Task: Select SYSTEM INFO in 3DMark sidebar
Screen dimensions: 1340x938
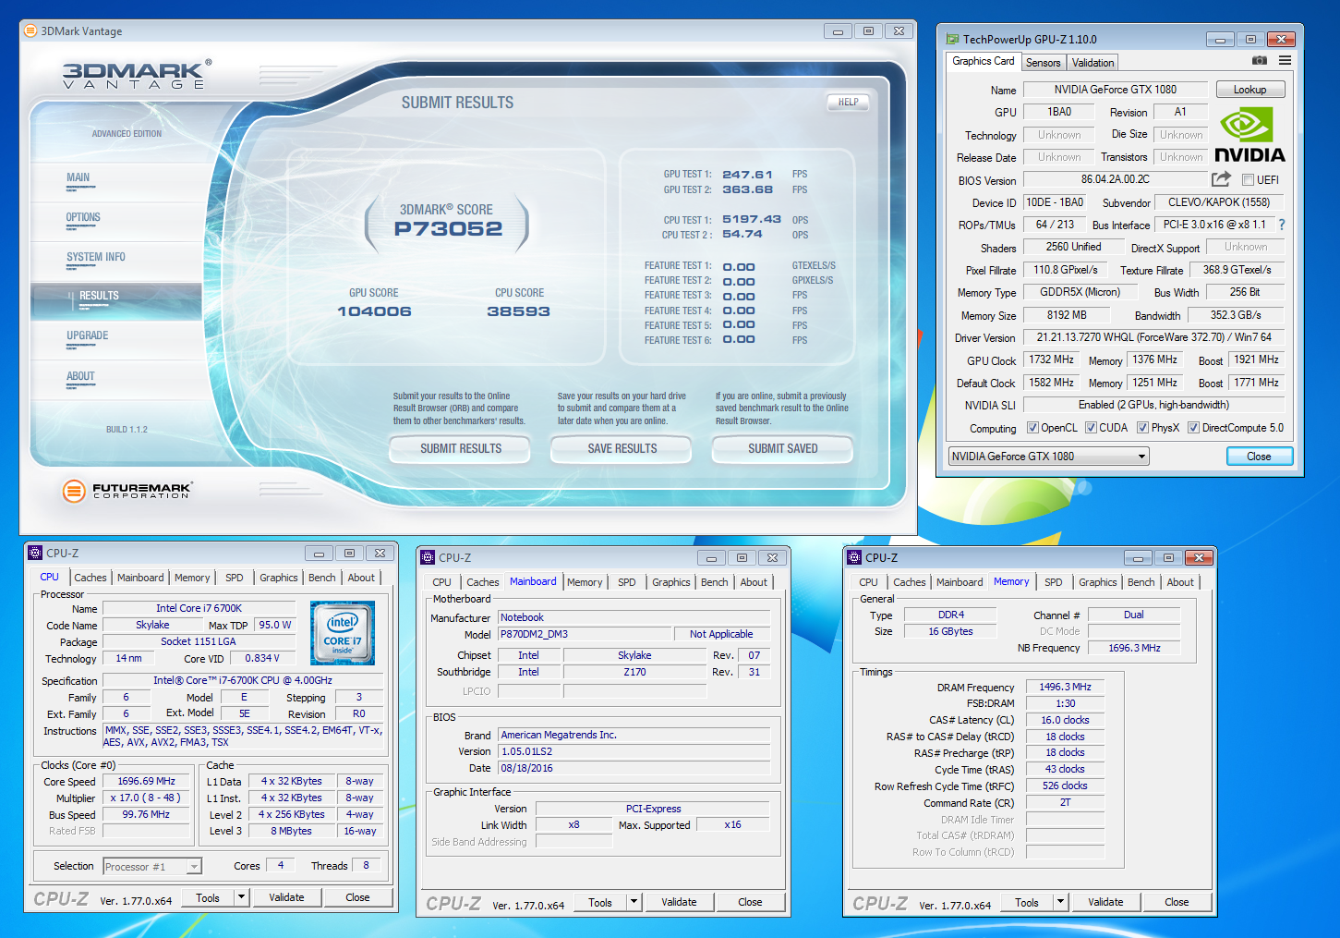Action: 95,258
